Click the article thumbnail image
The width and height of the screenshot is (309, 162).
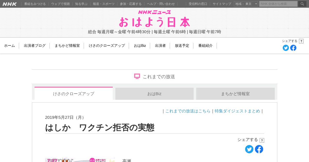(x=80, y=160)
